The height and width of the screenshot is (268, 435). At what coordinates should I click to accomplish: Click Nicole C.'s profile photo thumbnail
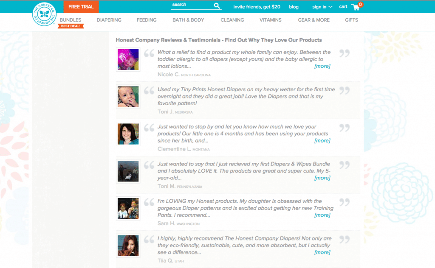[128, 59]
